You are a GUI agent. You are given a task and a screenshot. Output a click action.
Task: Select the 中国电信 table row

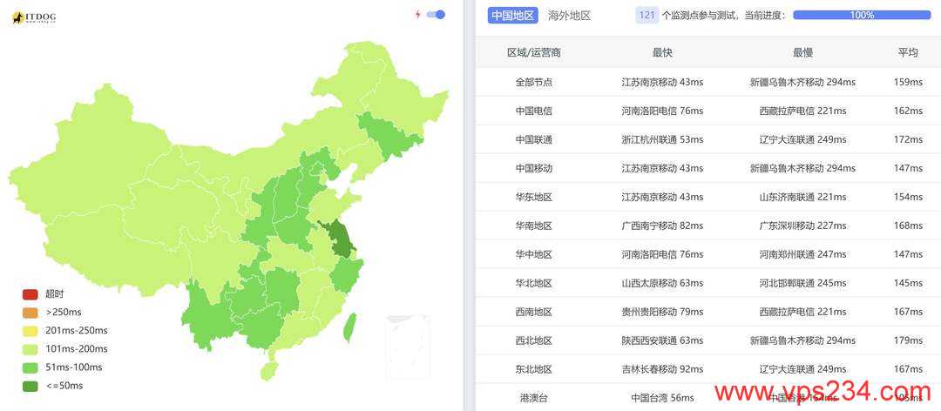tap(708, 111)
